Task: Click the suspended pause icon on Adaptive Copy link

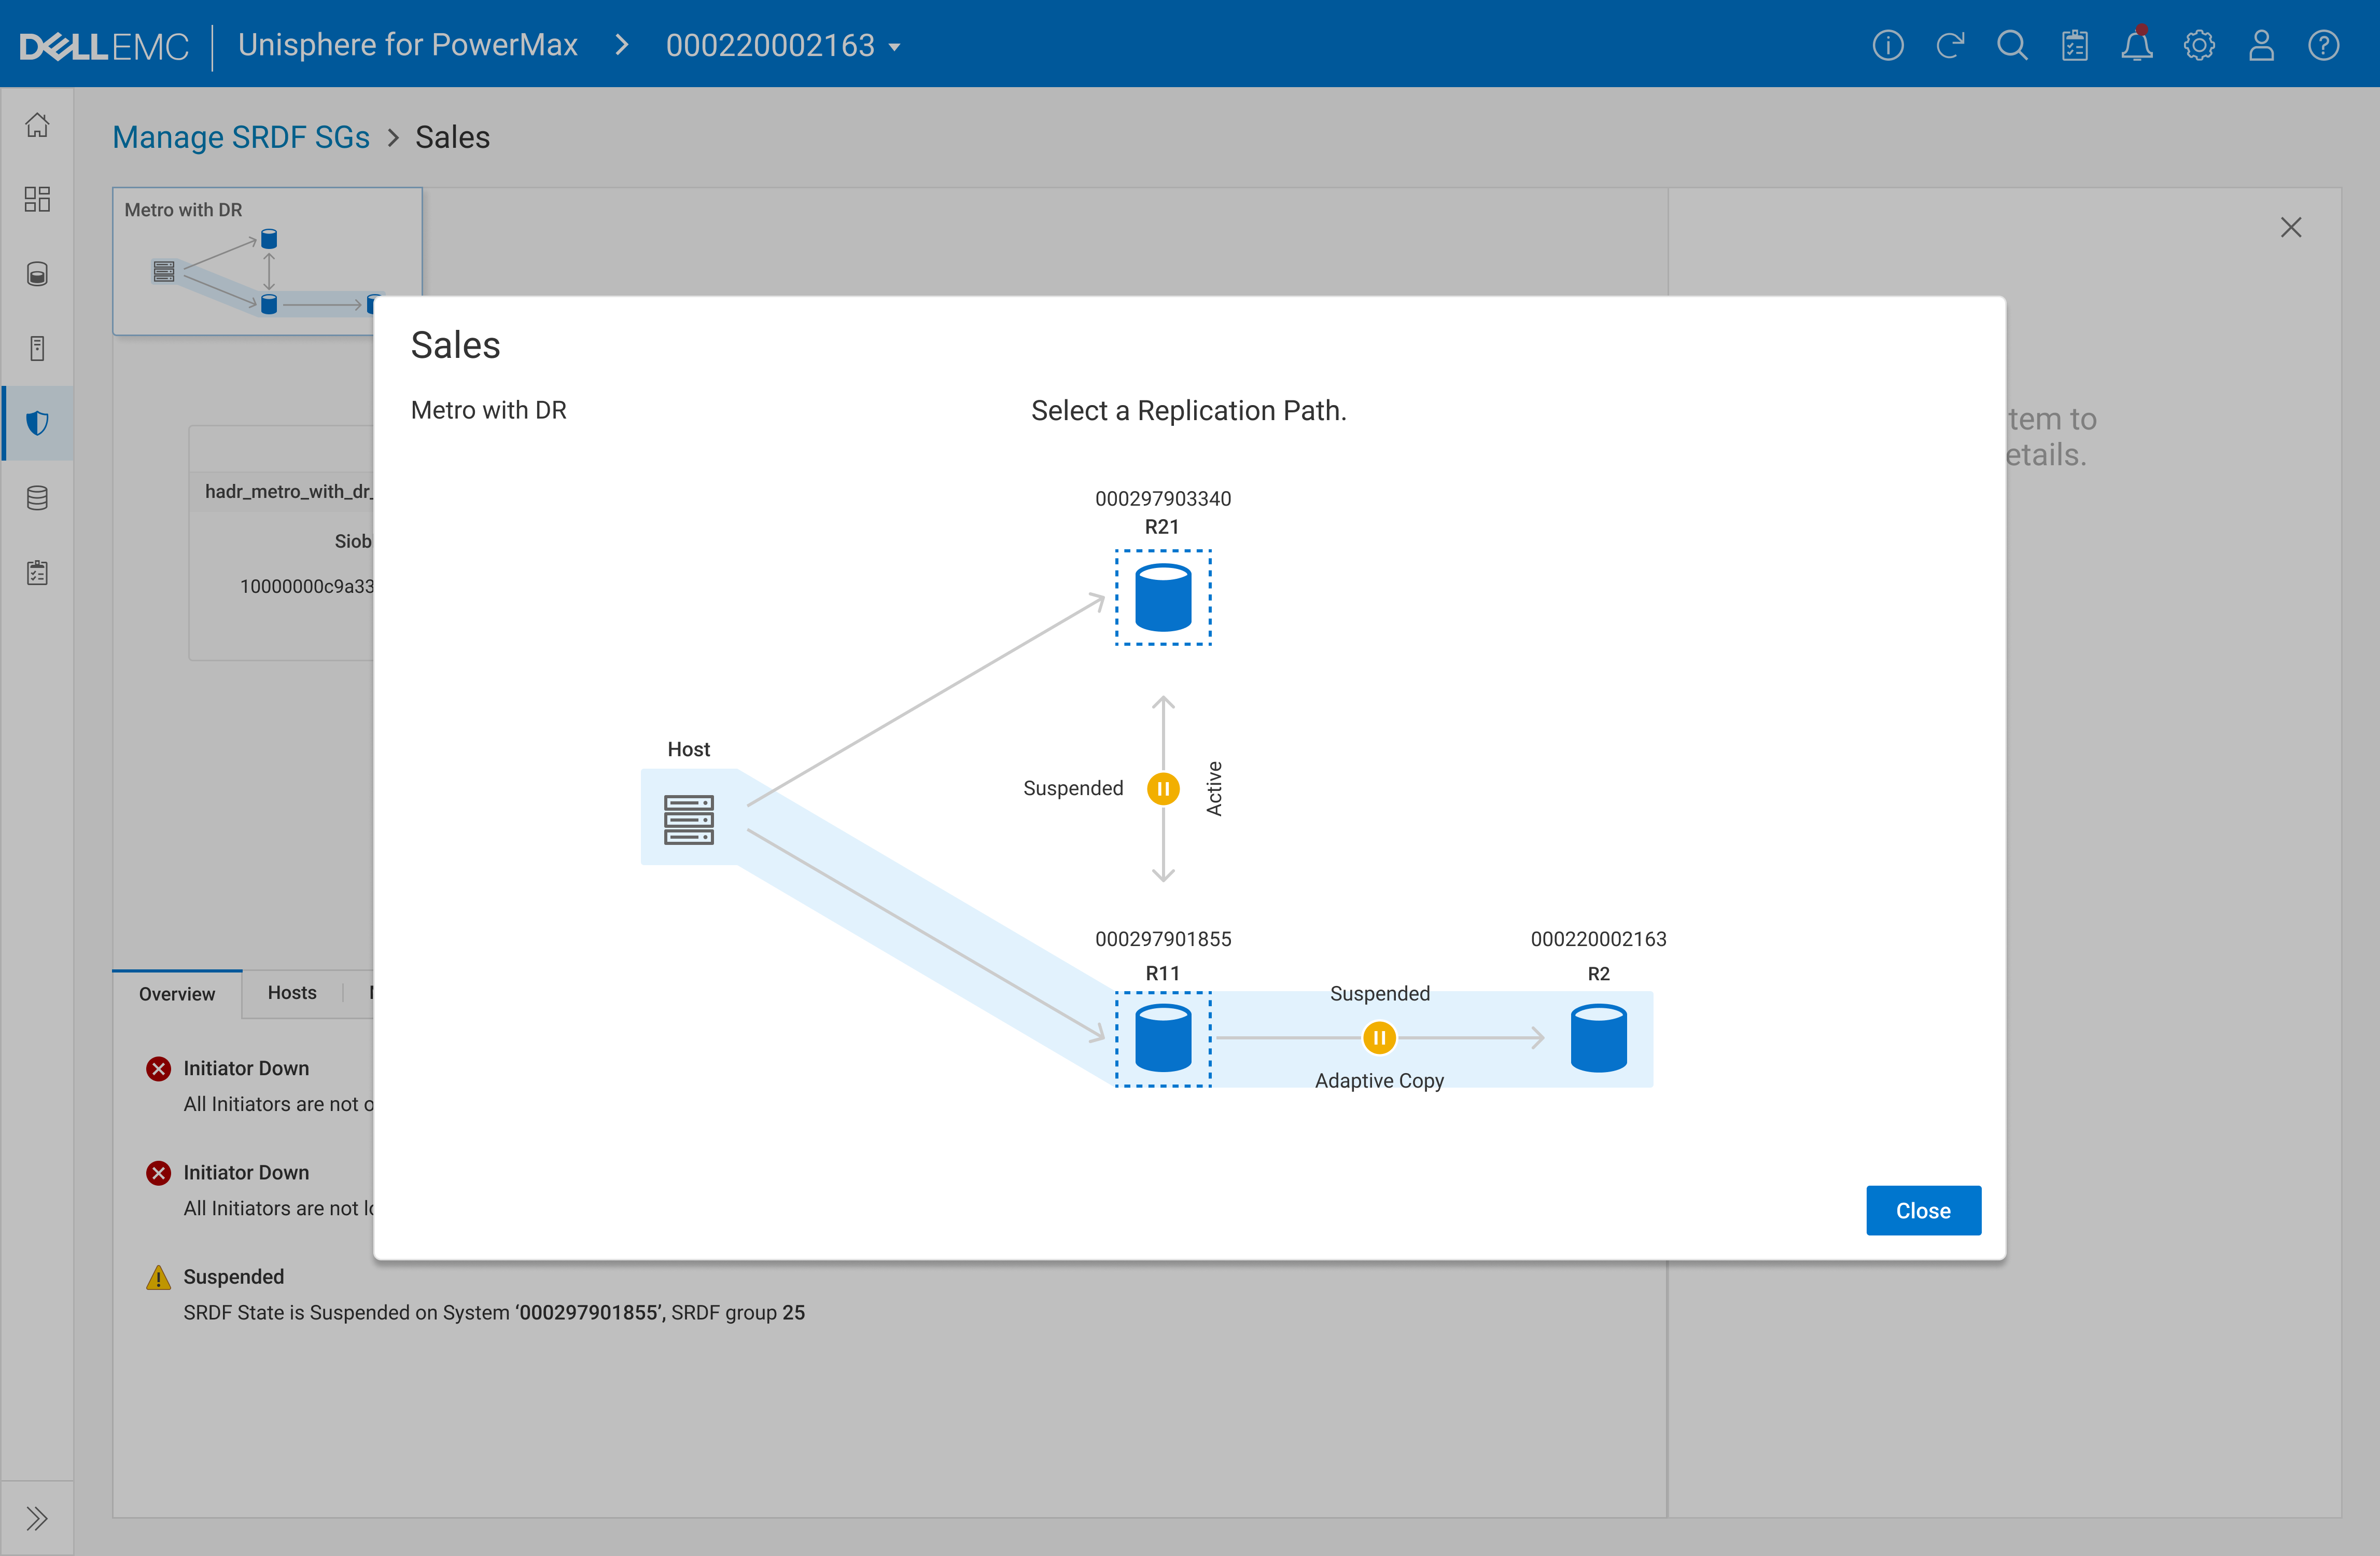Action: (1379, 1038)
